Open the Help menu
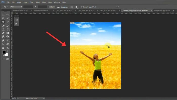This screenshot has width=177, height=100. (x=64, y=2)
